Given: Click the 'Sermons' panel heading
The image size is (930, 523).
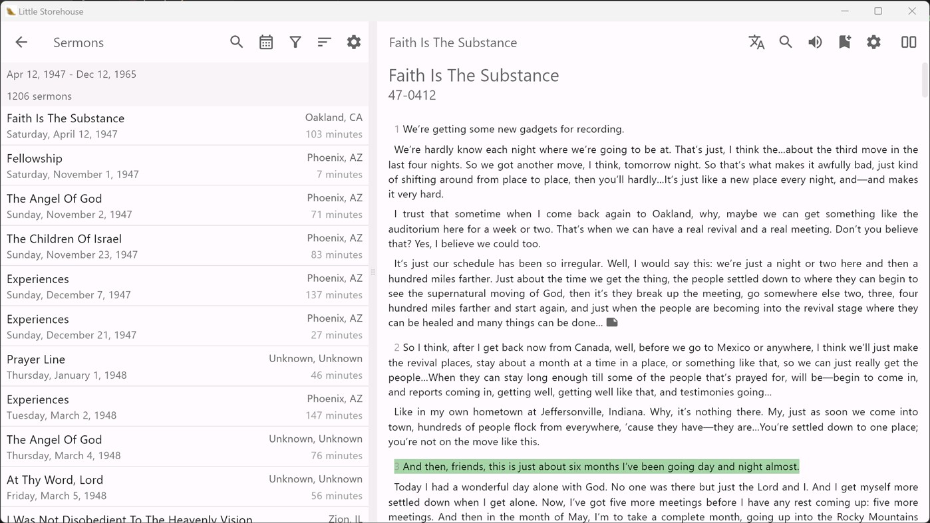Looking at the screenshot, I should click(78, 43).
